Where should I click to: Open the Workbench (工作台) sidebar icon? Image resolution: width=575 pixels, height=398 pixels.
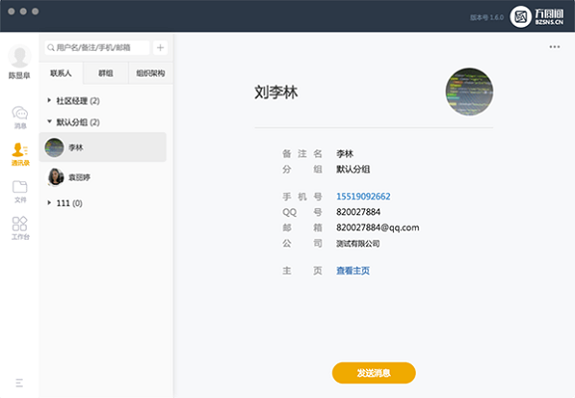click(20, 228)
